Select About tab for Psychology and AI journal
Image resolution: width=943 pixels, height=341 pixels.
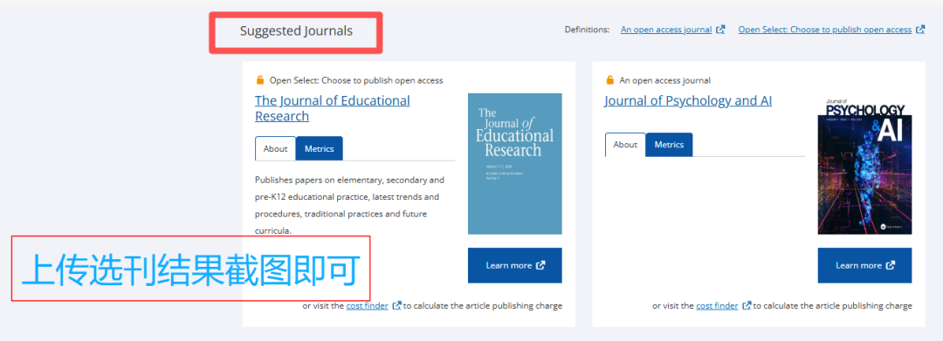tap(625, 145)
